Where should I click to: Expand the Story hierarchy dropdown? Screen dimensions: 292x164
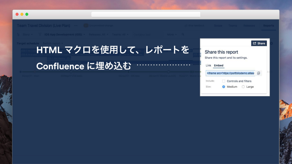[x=28, y=34]
